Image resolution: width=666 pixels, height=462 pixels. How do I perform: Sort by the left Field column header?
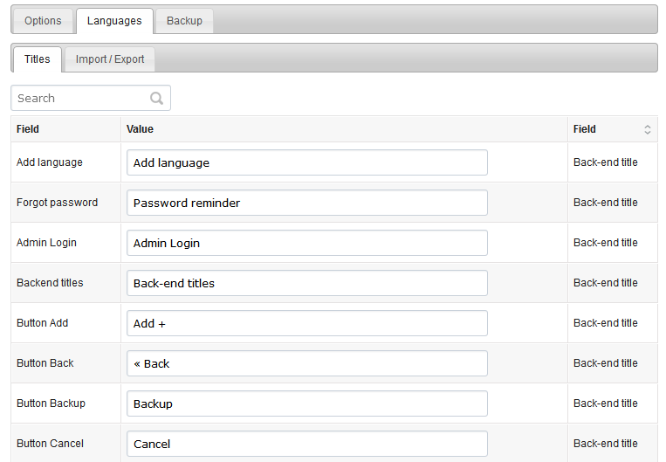coord(28,129)
